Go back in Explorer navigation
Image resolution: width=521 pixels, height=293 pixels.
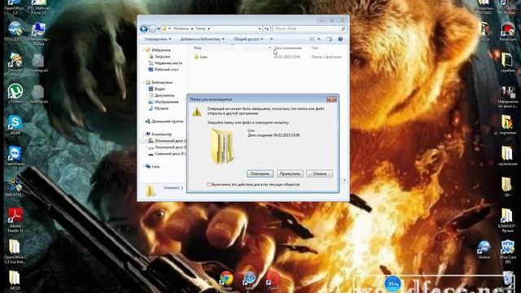(144, 29)
